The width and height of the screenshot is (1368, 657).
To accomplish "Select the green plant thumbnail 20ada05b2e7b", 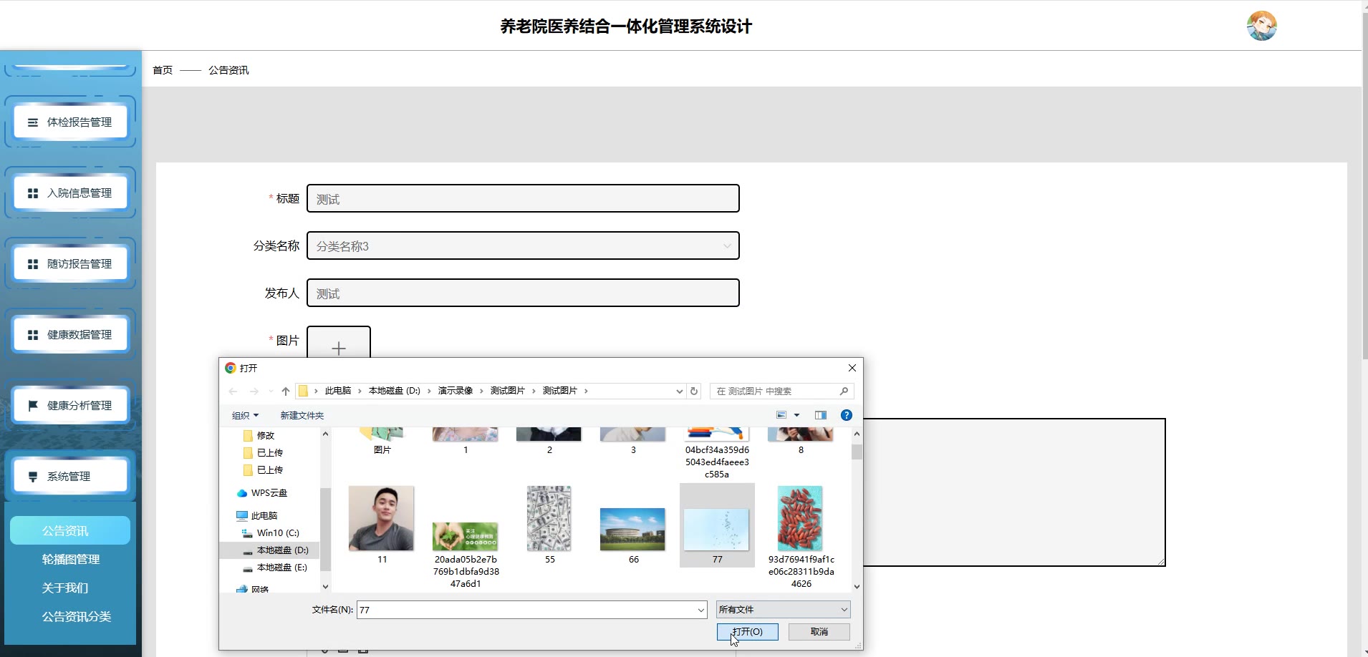I will pos(465,536).
